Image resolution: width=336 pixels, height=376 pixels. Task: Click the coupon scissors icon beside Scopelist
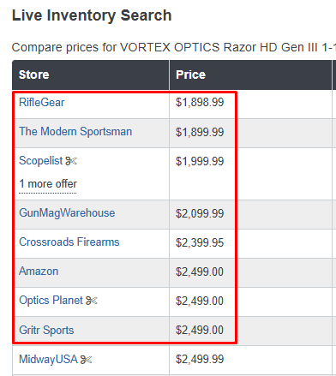71,161
